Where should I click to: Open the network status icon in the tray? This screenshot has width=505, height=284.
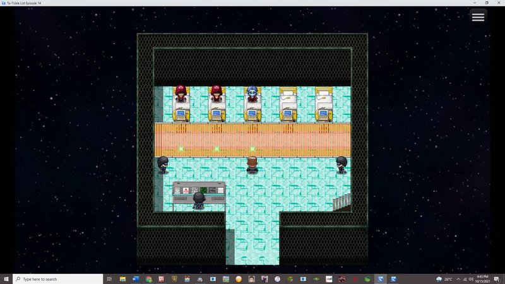(x=465, y=279)
